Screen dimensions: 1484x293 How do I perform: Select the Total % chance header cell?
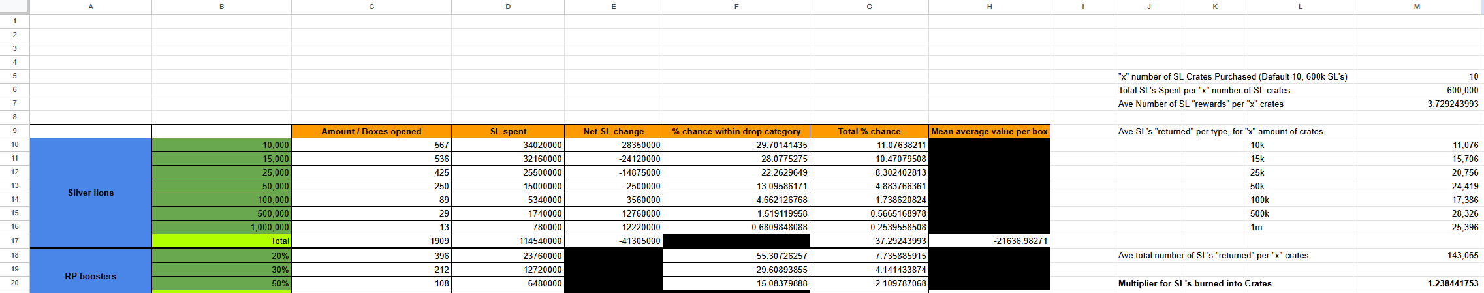pyautogui.click(x=868, y=131)
